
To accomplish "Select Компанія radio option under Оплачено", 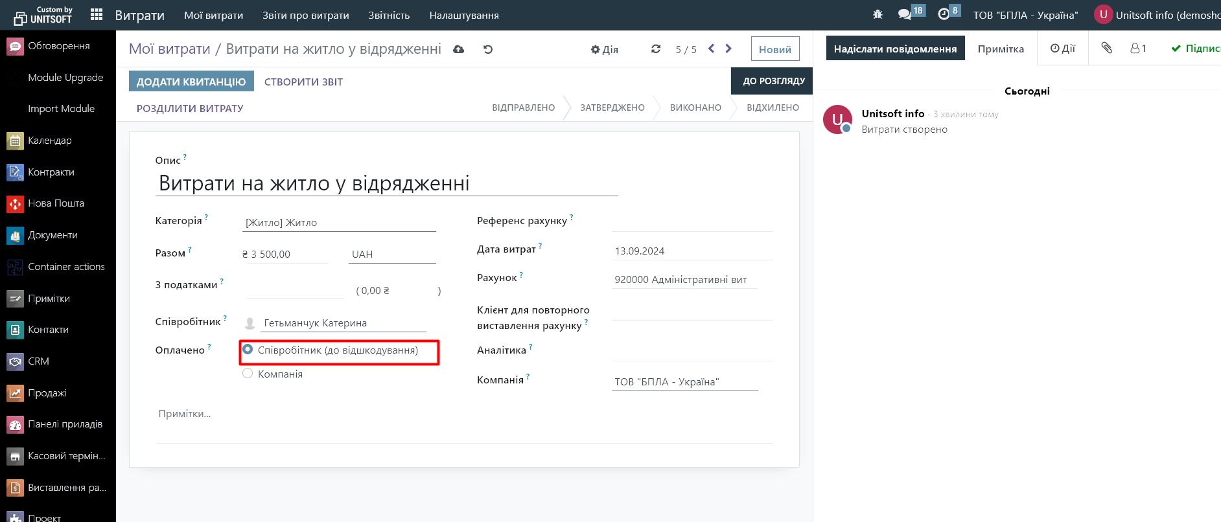I will click(x=248, y=374).
